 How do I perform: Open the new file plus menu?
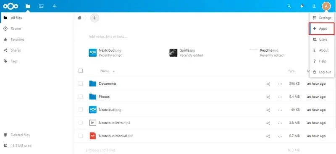(95, 18)
